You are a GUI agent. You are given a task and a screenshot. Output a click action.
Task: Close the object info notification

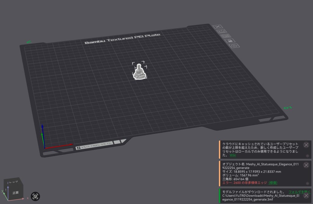(306, 165)
